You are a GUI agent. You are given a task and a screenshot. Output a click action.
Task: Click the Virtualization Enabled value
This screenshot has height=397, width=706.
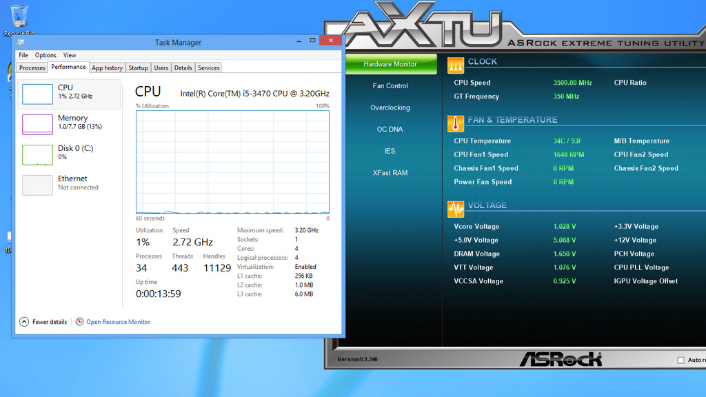(x=305, y=267)
